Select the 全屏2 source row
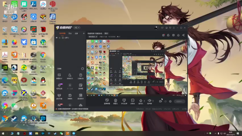This screenshot has width=242, height=136. point(70,37)
